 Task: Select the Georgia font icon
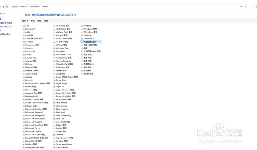pyautogui.click(x=24, y=80)
